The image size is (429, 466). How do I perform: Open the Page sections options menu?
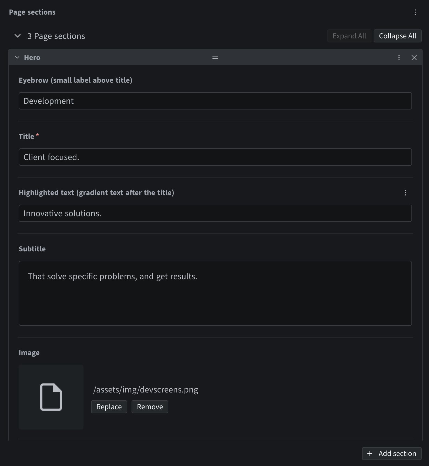pos(415,12)
